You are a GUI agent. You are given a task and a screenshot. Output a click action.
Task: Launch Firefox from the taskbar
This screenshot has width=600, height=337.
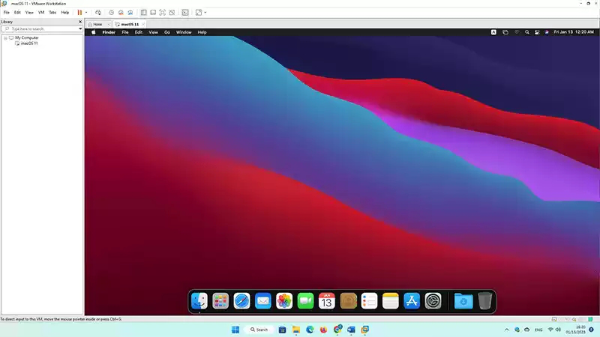(324, 330)
